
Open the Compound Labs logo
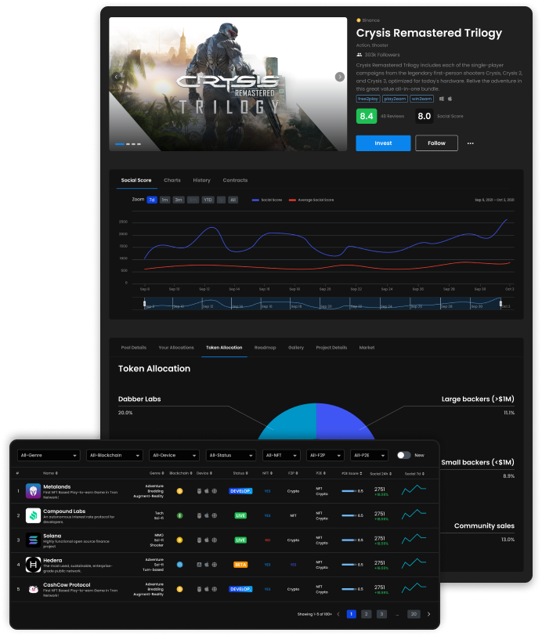pos(33,515)
